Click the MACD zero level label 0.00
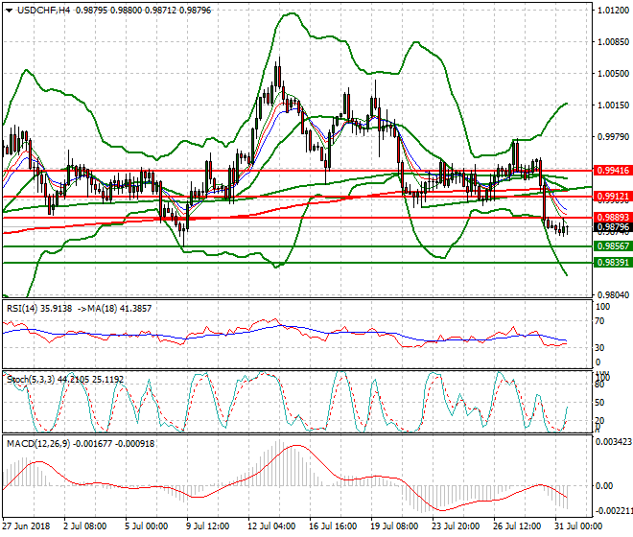The height and width of the screenshot is (537, 633). pos(604,486)
